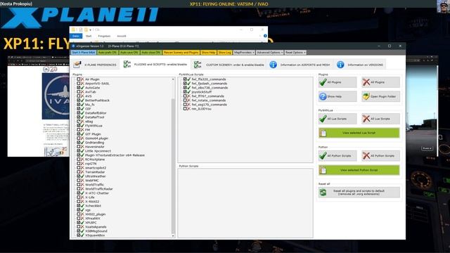450x253 pixels.
Task: Select WorldTrafficRadar plugin row
Action: [x=98, y=189]
